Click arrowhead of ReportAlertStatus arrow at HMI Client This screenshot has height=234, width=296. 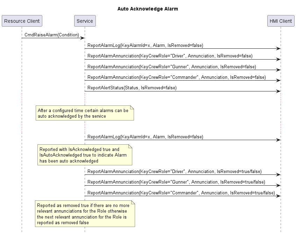pos(278,91)
